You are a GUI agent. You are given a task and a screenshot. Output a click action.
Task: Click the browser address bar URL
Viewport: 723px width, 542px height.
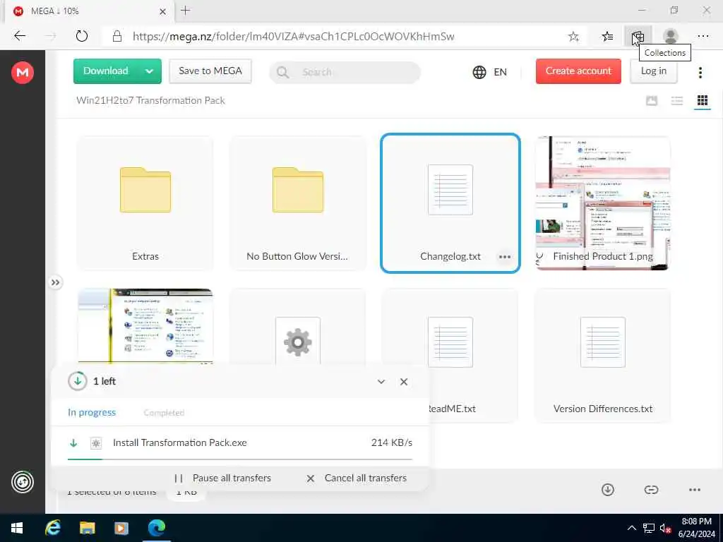293,37
